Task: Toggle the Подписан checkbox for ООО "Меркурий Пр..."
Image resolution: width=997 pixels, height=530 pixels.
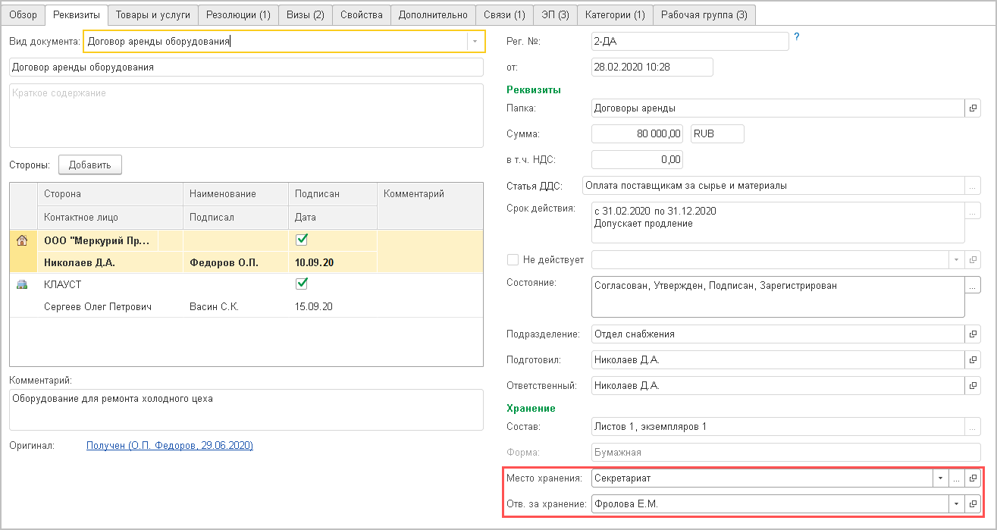Action: coord(302,240)
